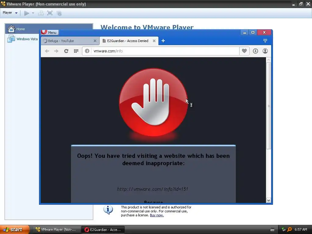Open the Opera tab menu icon
This screenshot has height=234, width=312.
pyautogui.click(x=265, y=41)
